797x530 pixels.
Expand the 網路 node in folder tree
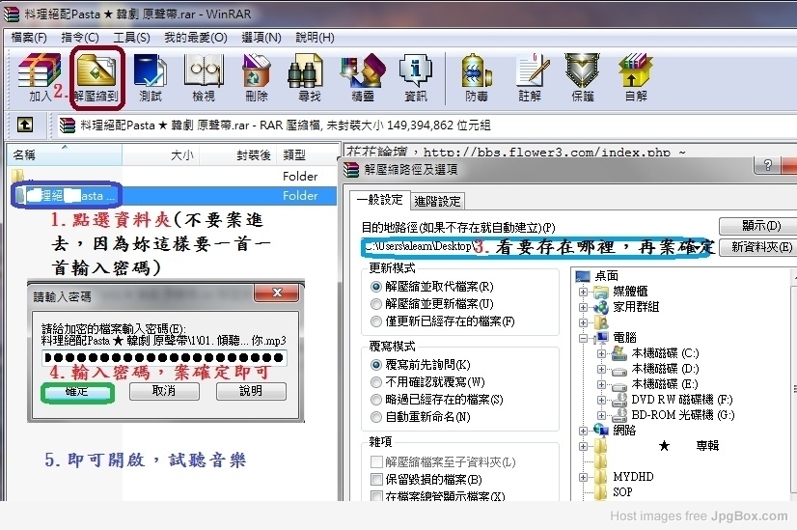click(x=584, y=431)
